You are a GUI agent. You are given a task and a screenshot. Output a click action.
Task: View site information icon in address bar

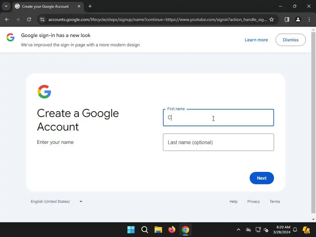coord(42,19)
